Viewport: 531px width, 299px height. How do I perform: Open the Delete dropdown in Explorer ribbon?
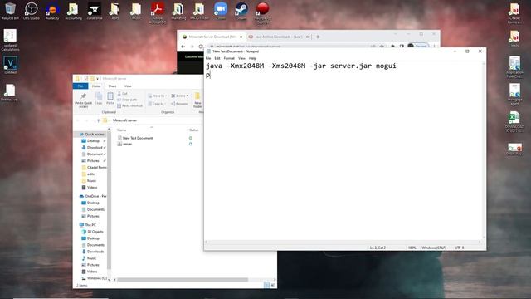179,96
